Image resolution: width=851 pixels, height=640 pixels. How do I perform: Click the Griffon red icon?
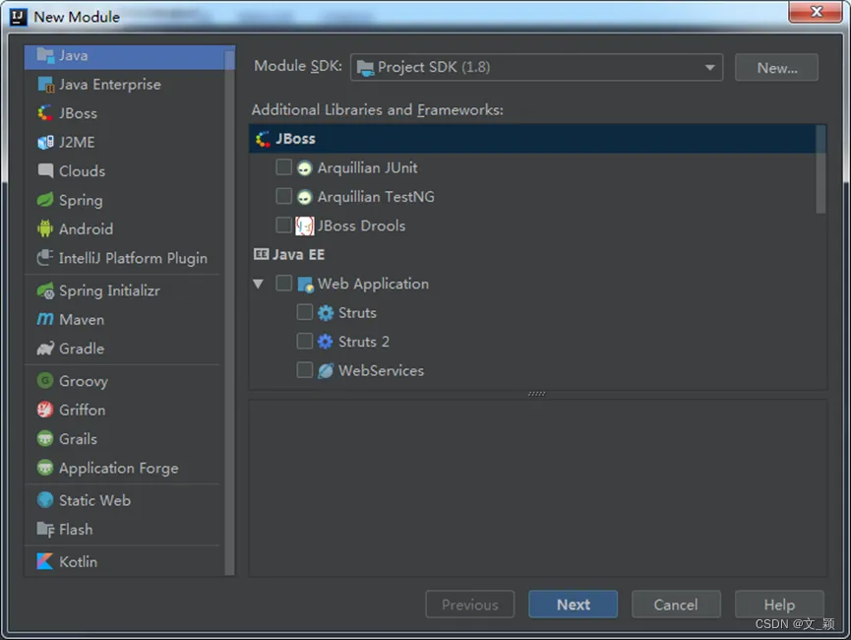[45, 410]
